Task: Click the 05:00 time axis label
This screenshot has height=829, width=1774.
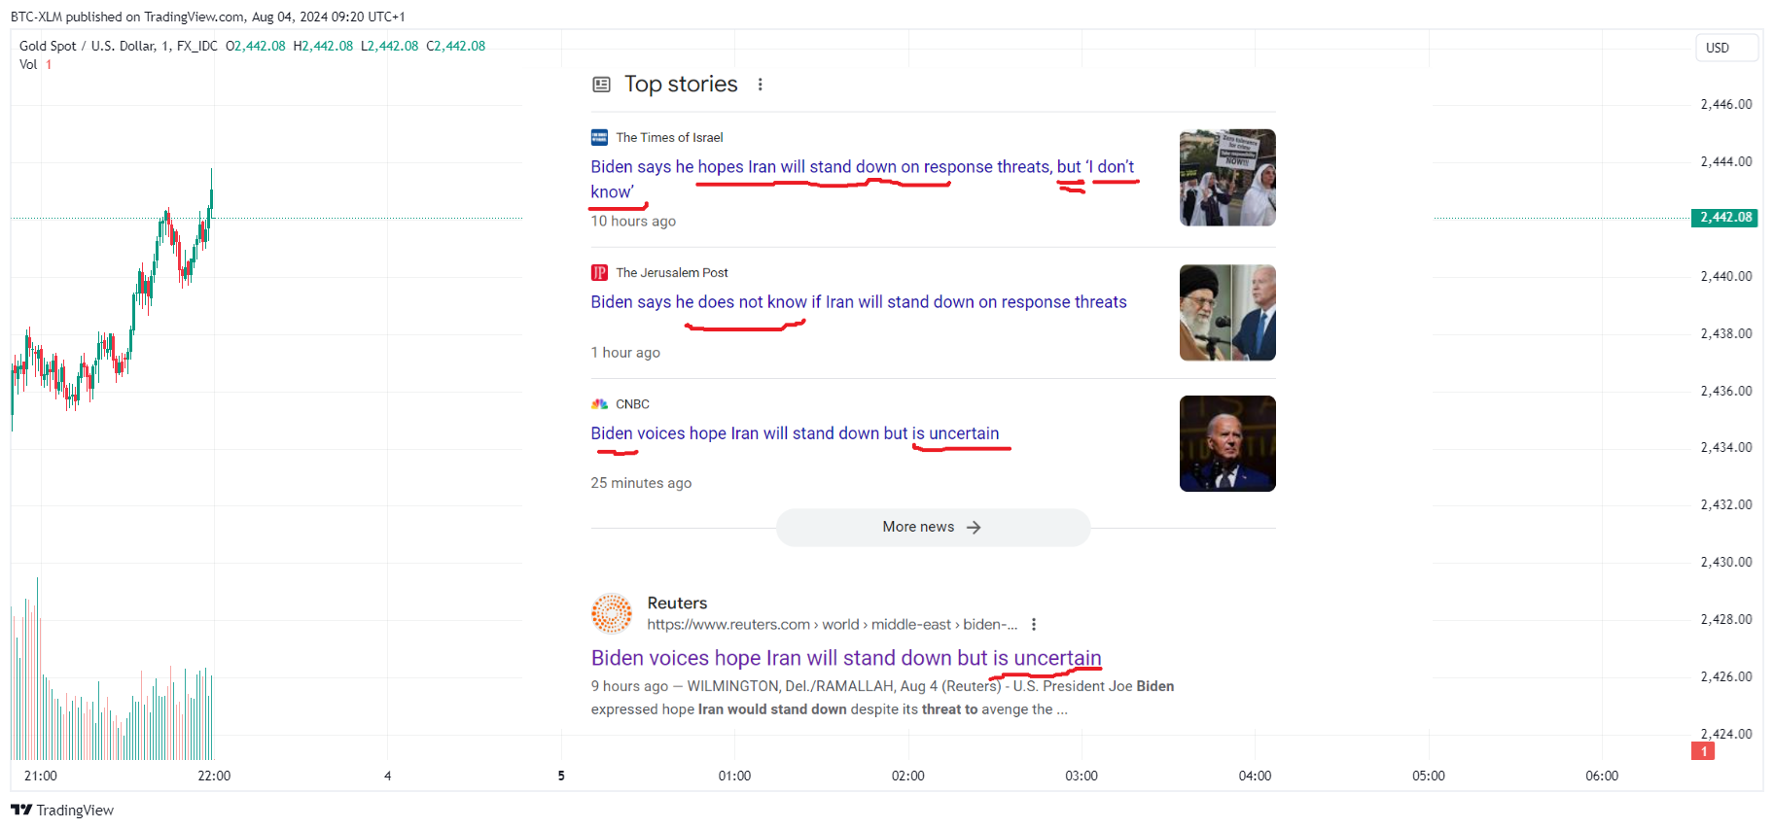Action: 1429,776
